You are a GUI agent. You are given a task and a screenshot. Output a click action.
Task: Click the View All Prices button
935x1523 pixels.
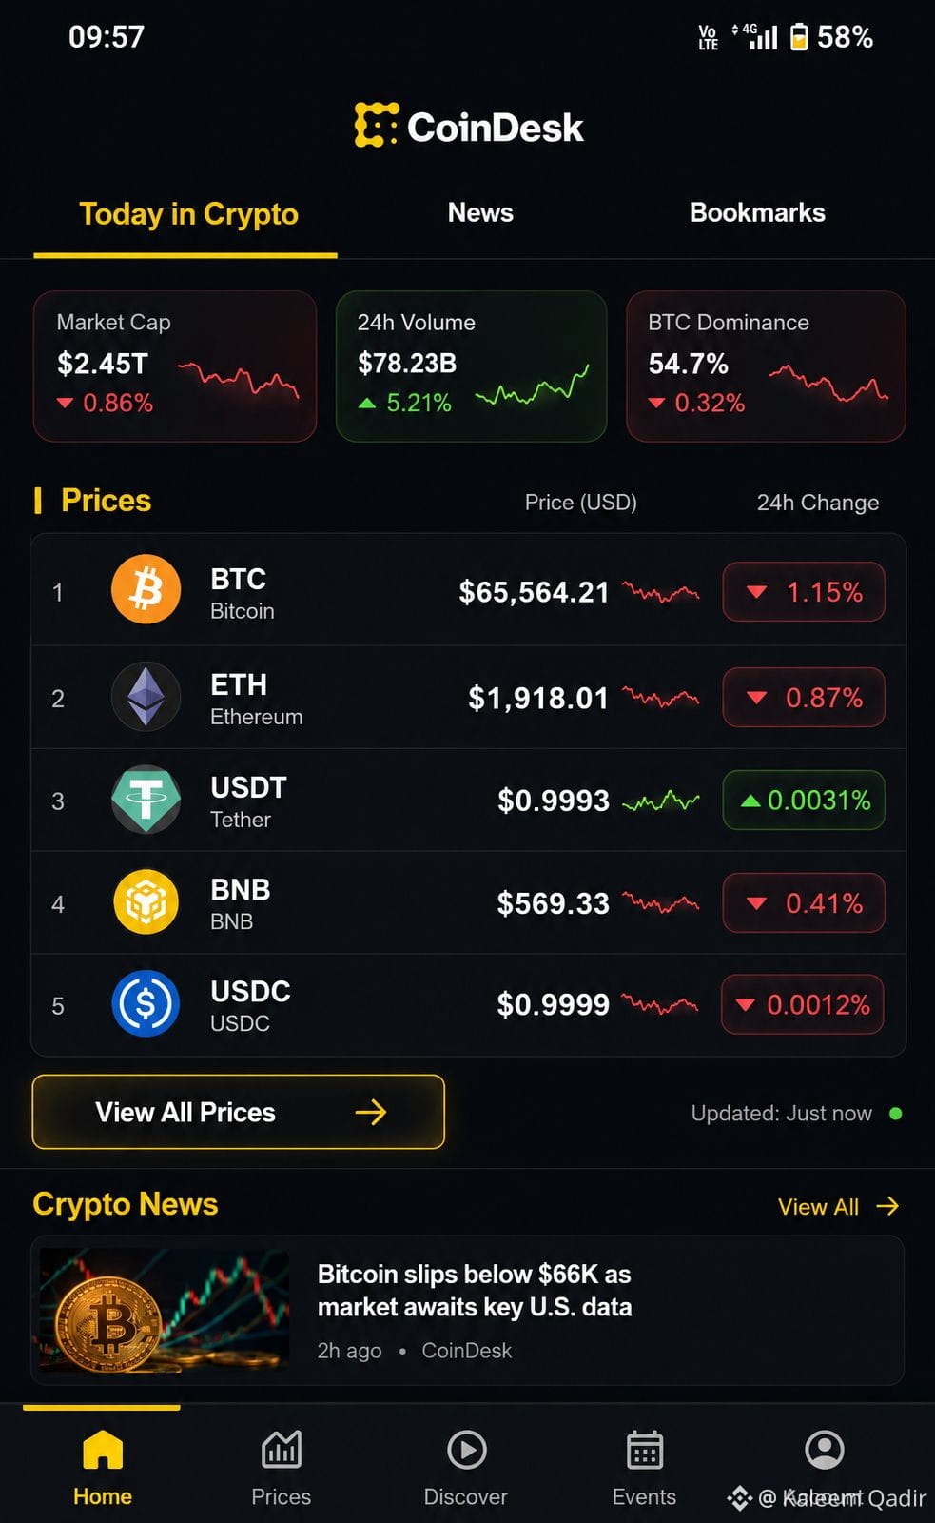tap(238, 1112)
